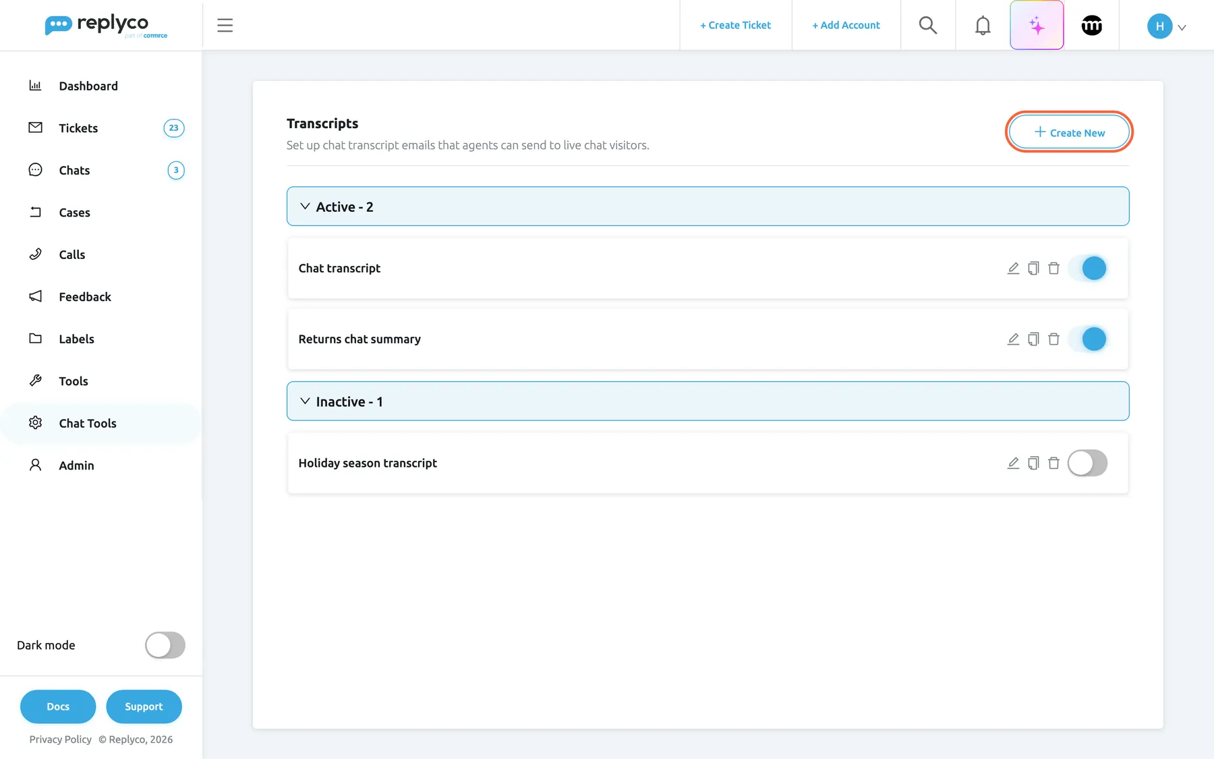
Task: Delete the Chat transcript with trash icon
Action: click(x=1053, y=269)
